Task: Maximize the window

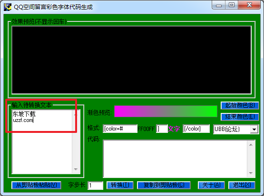Action: (232, 5)
